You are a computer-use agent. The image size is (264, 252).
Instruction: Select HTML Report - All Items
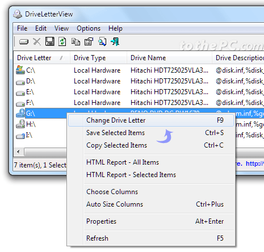(x=151, y=162)
